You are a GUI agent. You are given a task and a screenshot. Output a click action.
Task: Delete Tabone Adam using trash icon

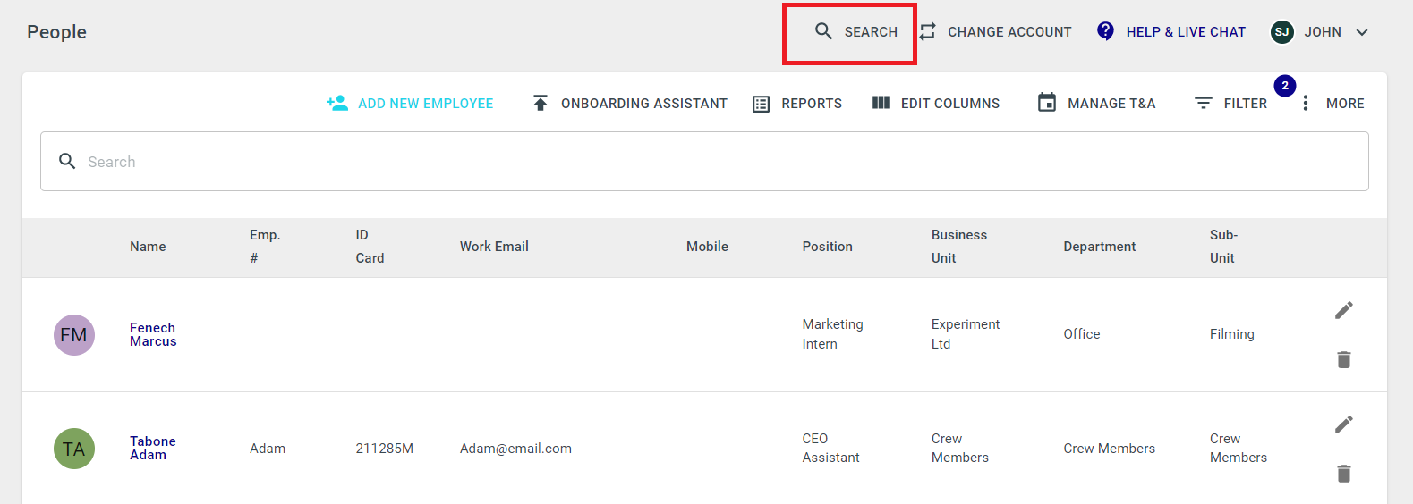[x=1344, y=473]
